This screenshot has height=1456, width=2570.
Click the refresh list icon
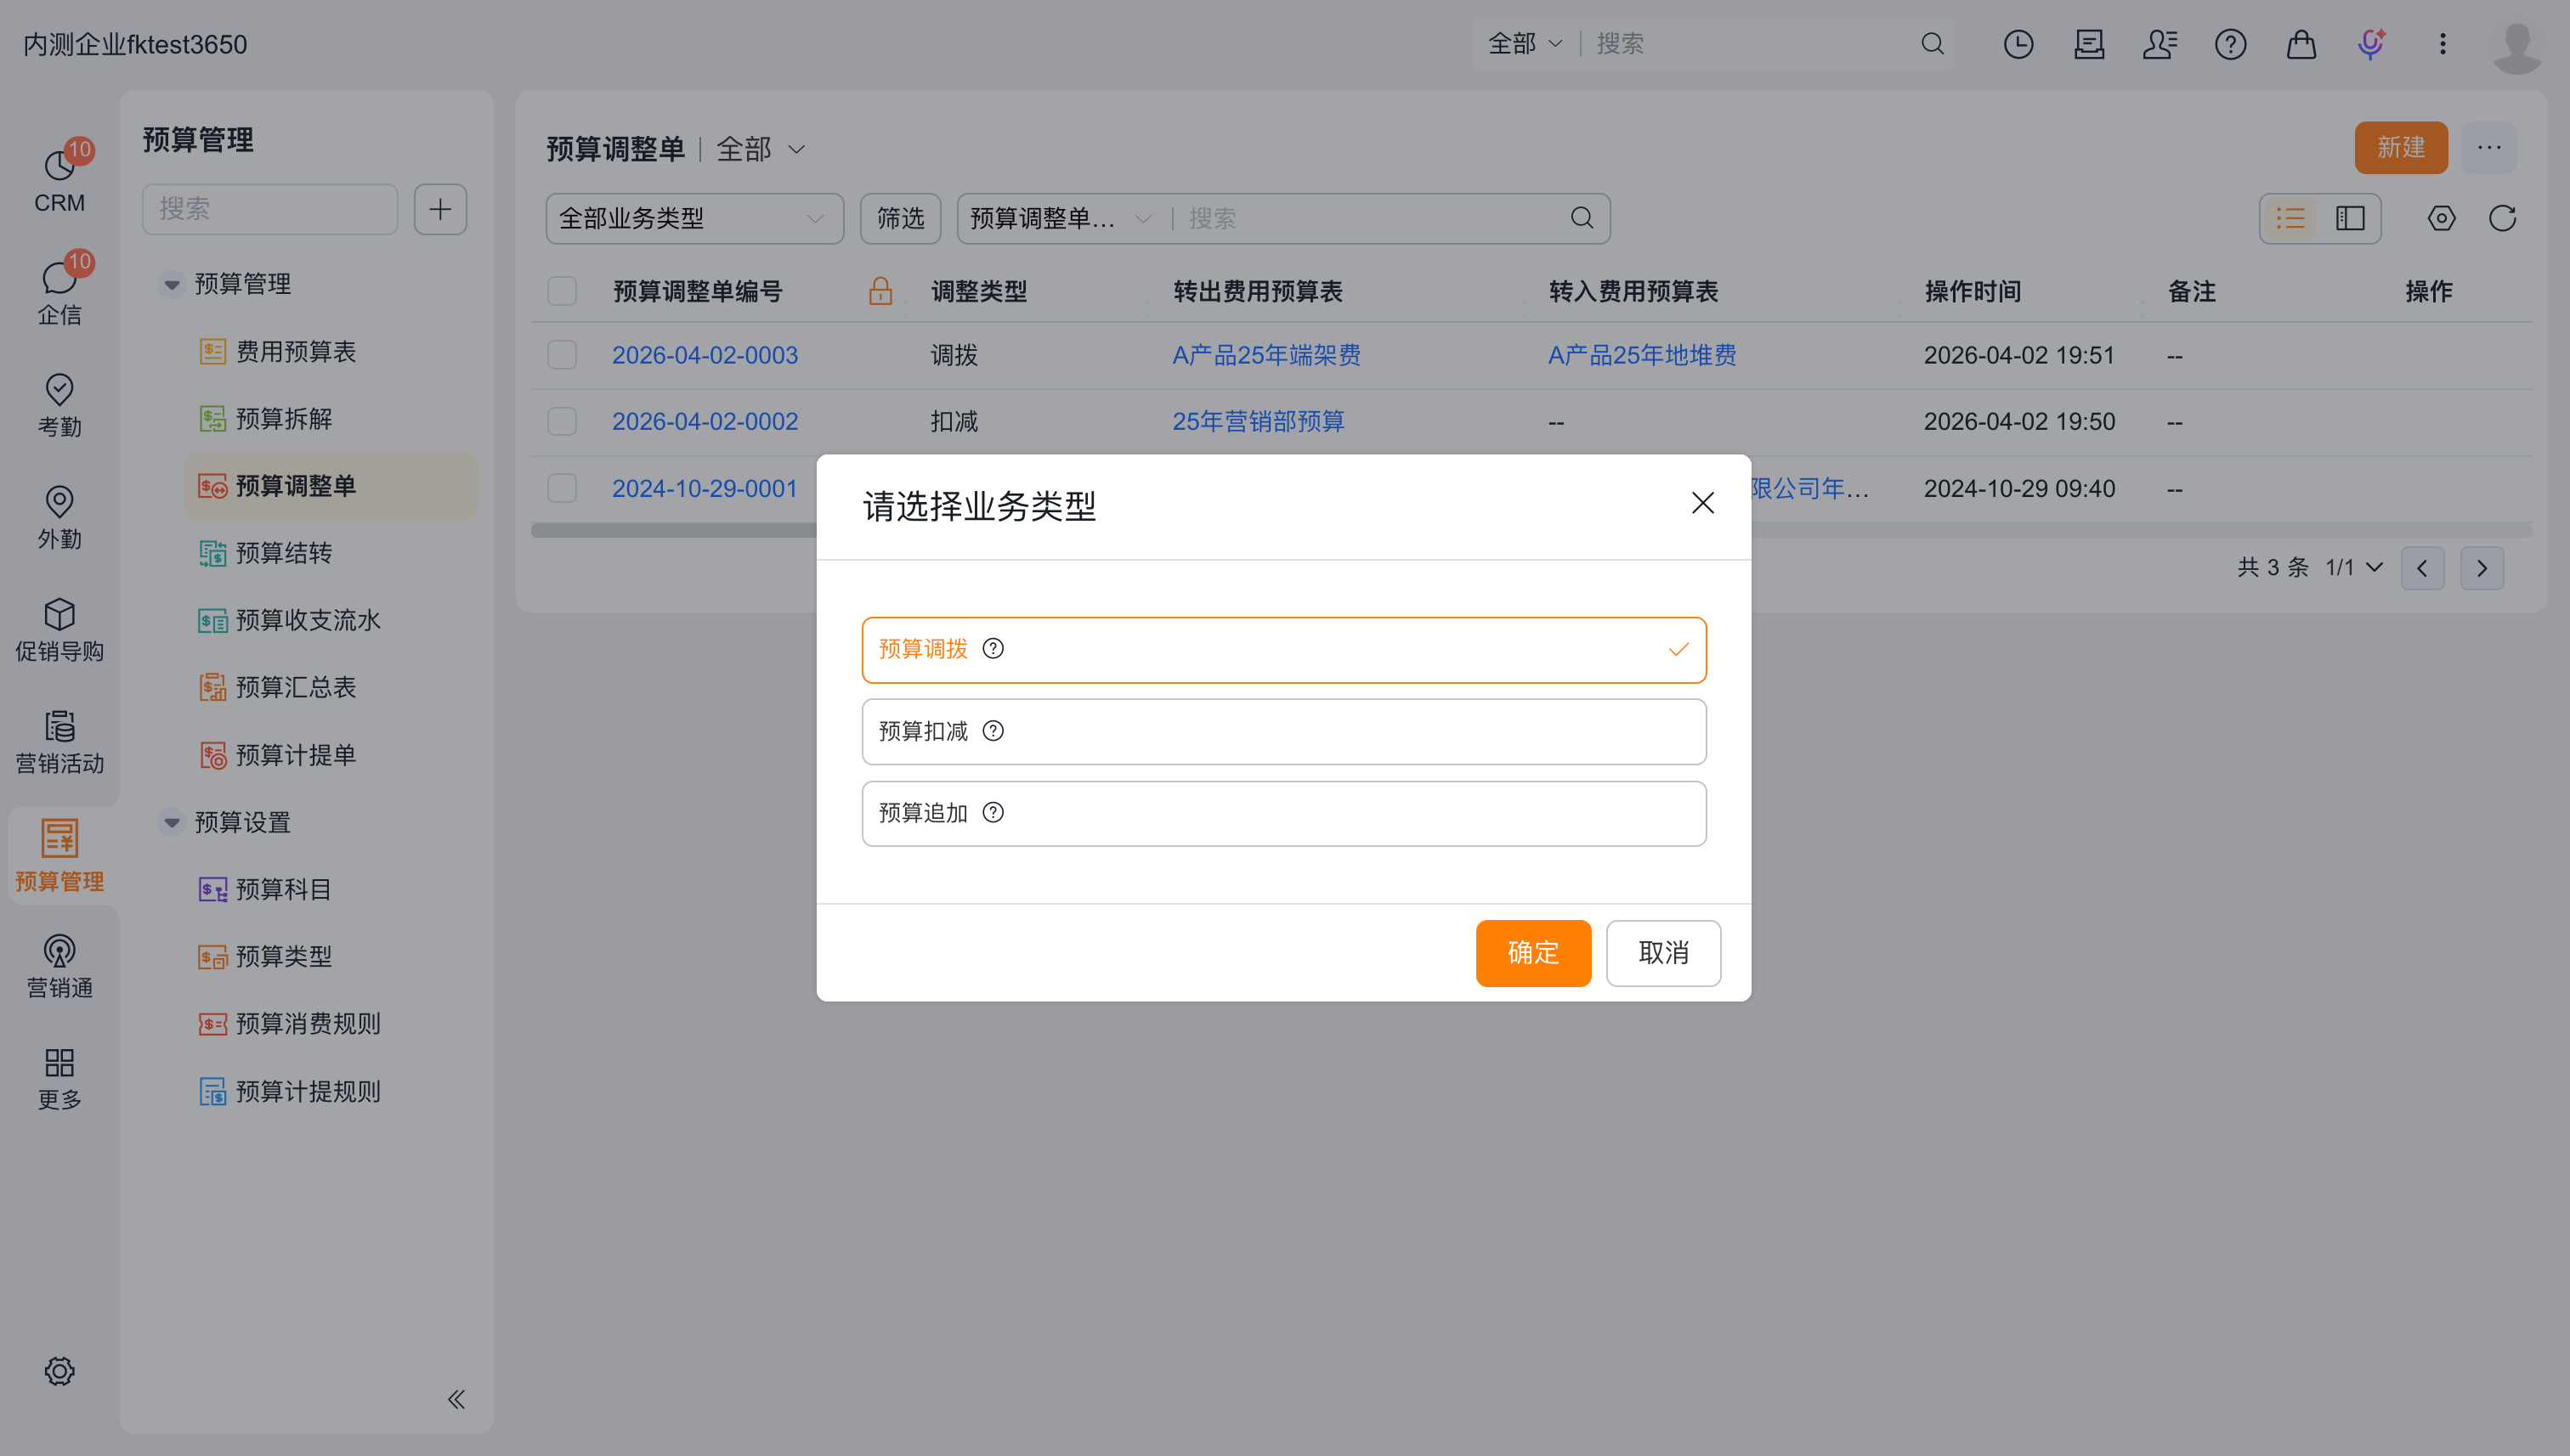click(2502, 218)
